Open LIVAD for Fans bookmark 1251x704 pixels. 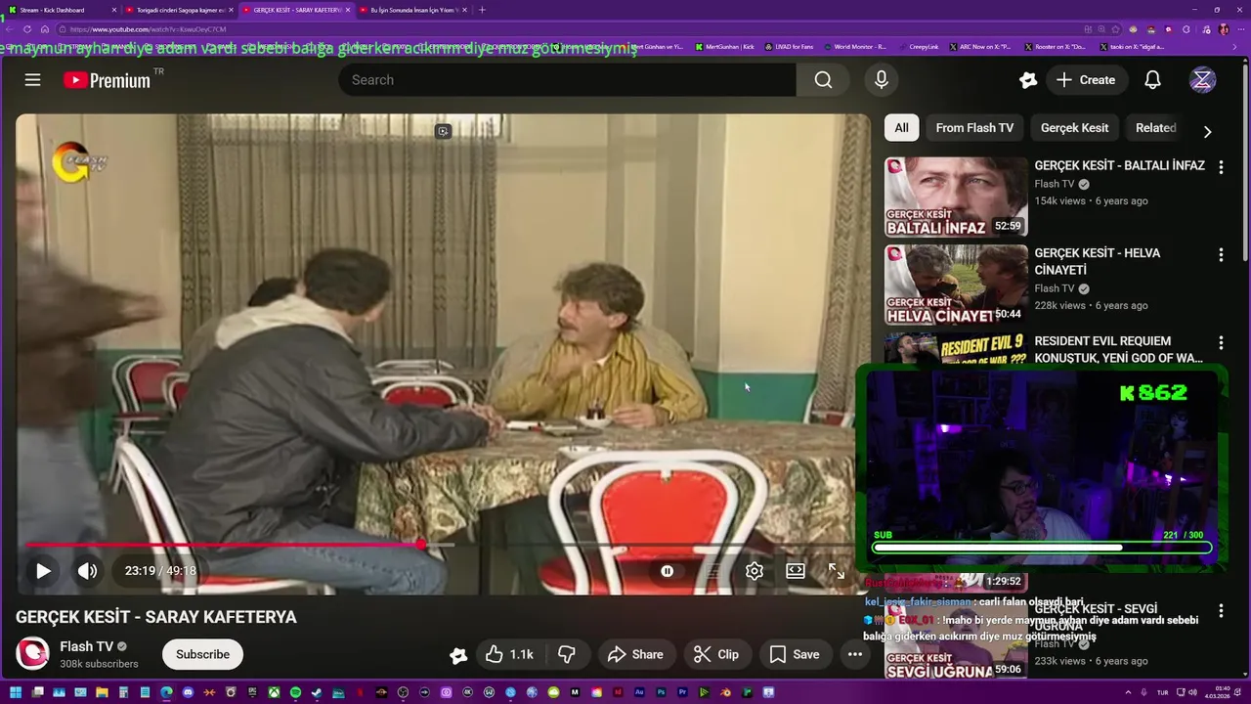789,47
